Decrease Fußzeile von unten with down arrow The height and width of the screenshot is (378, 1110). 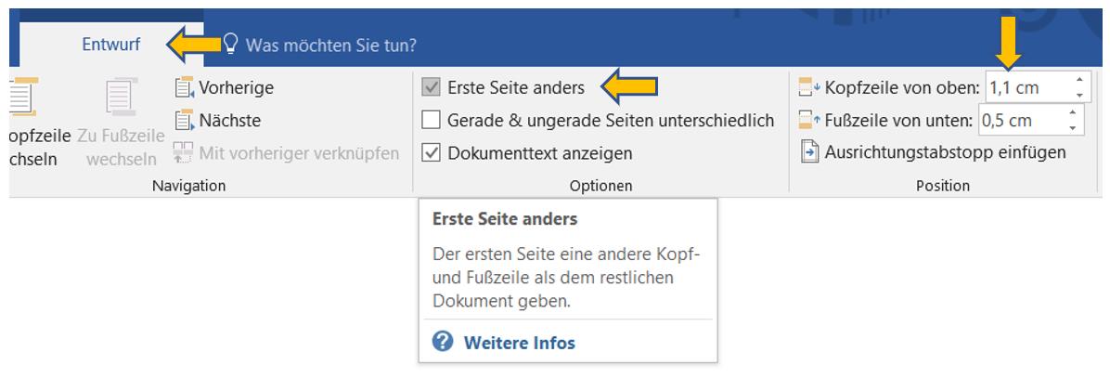1072,127
